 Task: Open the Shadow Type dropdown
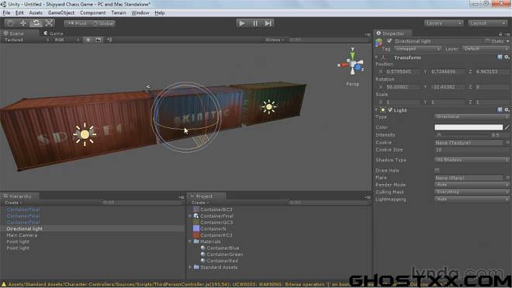(x=472, y=160)
